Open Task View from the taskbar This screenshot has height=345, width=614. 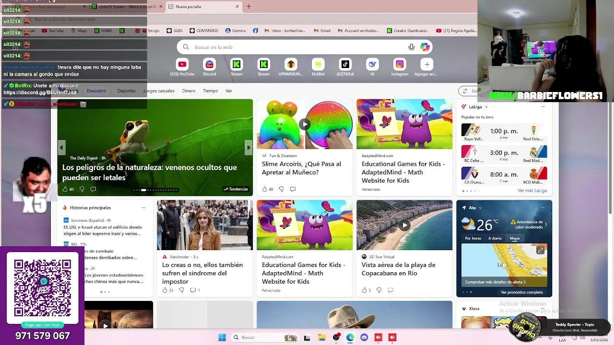click(x=307, y=337)
